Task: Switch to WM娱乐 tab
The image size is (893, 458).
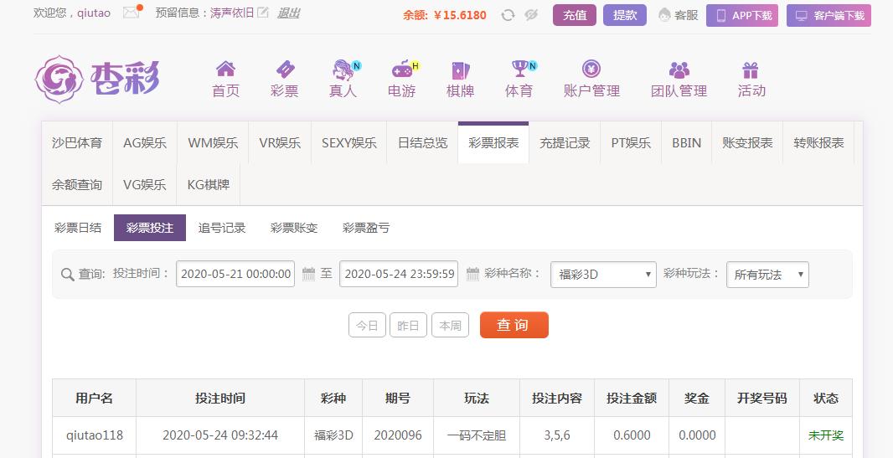Action: [x=213, y=143]
